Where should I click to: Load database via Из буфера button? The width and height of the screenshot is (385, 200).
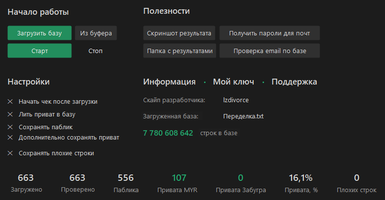(96, 33)
